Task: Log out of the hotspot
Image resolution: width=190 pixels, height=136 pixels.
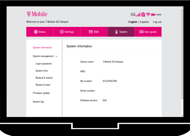Action: pos(157,22)
